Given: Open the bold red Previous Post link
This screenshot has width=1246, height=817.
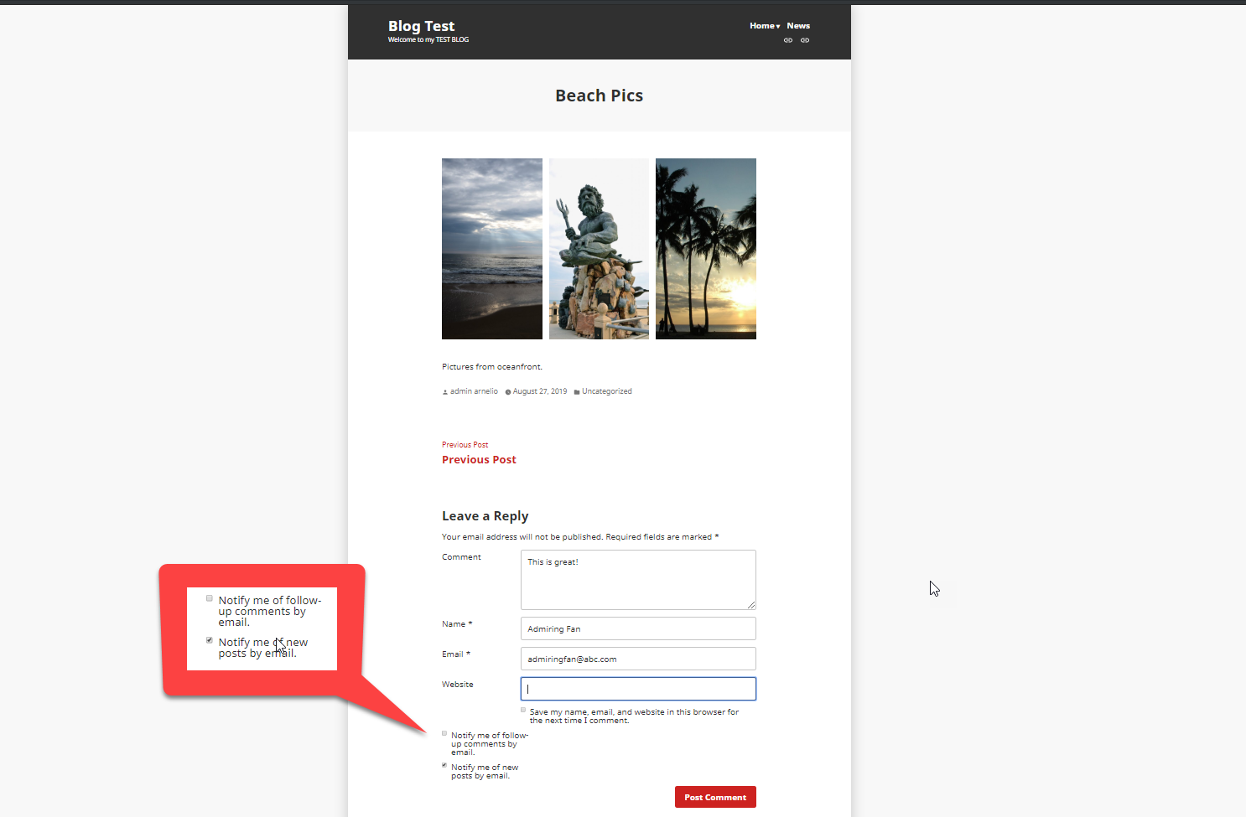Looking at the screenshot, I should (x=479, y=460).
